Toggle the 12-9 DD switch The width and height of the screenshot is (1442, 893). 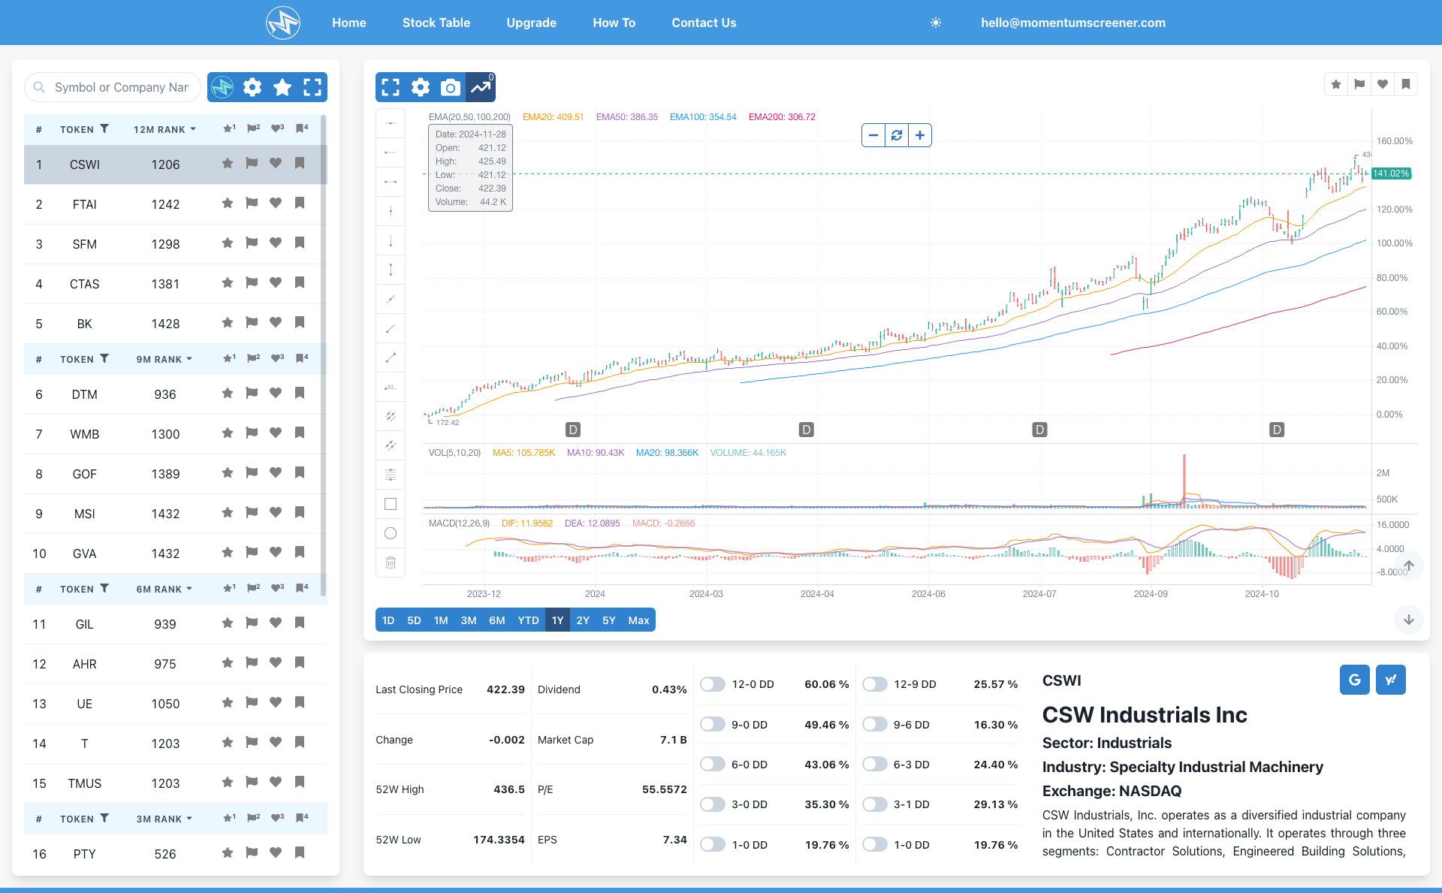click(x=875, y=684)
